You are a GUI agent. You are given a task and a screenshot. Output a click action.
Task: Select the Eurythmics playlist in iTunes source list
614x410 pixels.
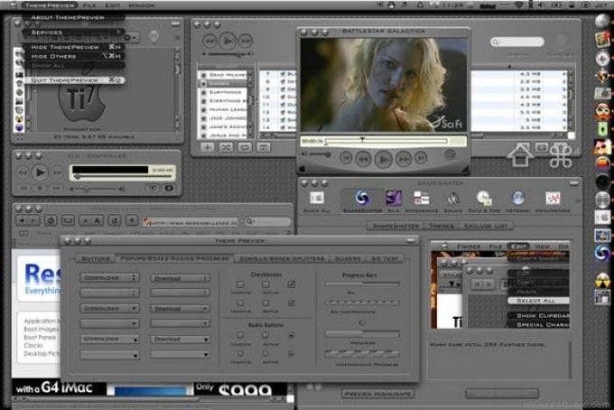point(224,92)
